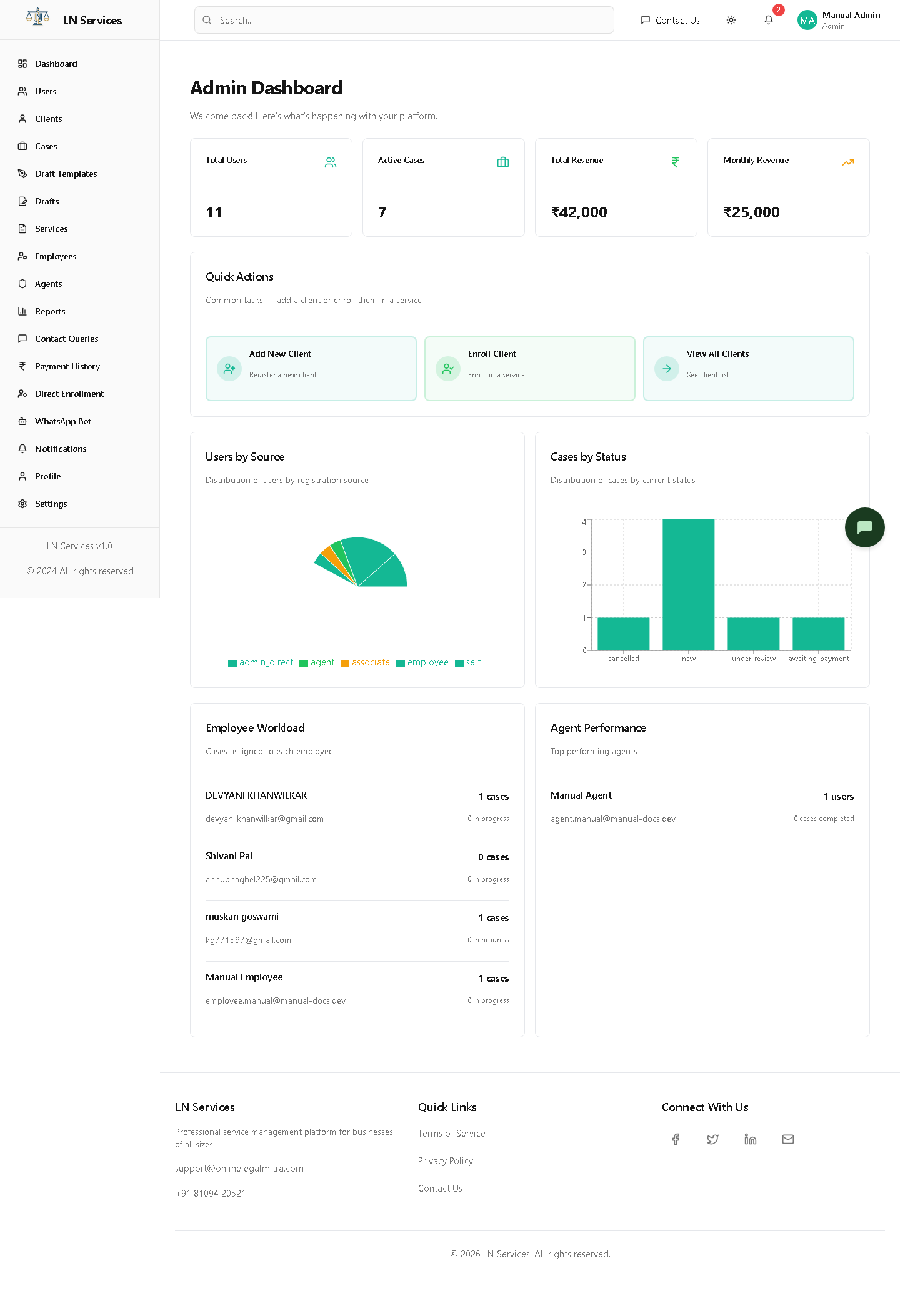Viewport: 900px width, 1296px height.
Task: Click the sidebar Notifications bell icon
Action: (x=22, y=449)
